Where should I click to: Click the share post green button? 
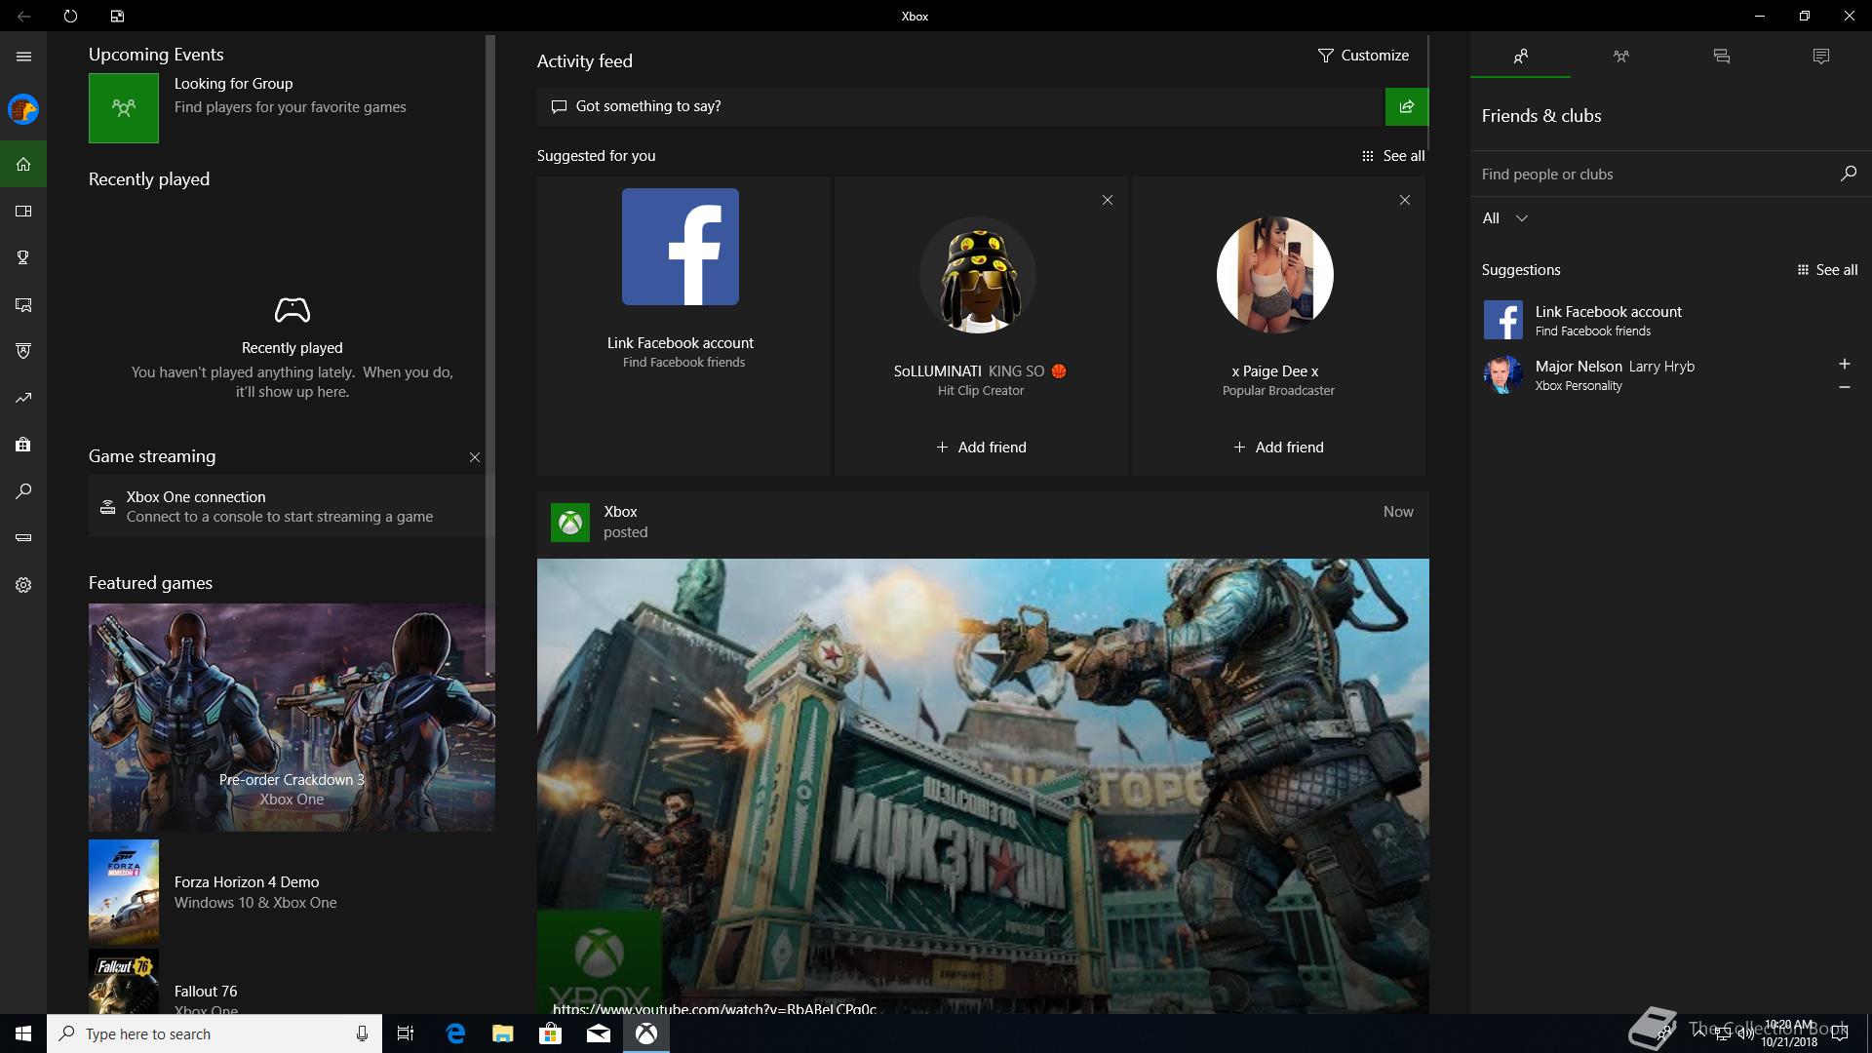(1406, 106)
